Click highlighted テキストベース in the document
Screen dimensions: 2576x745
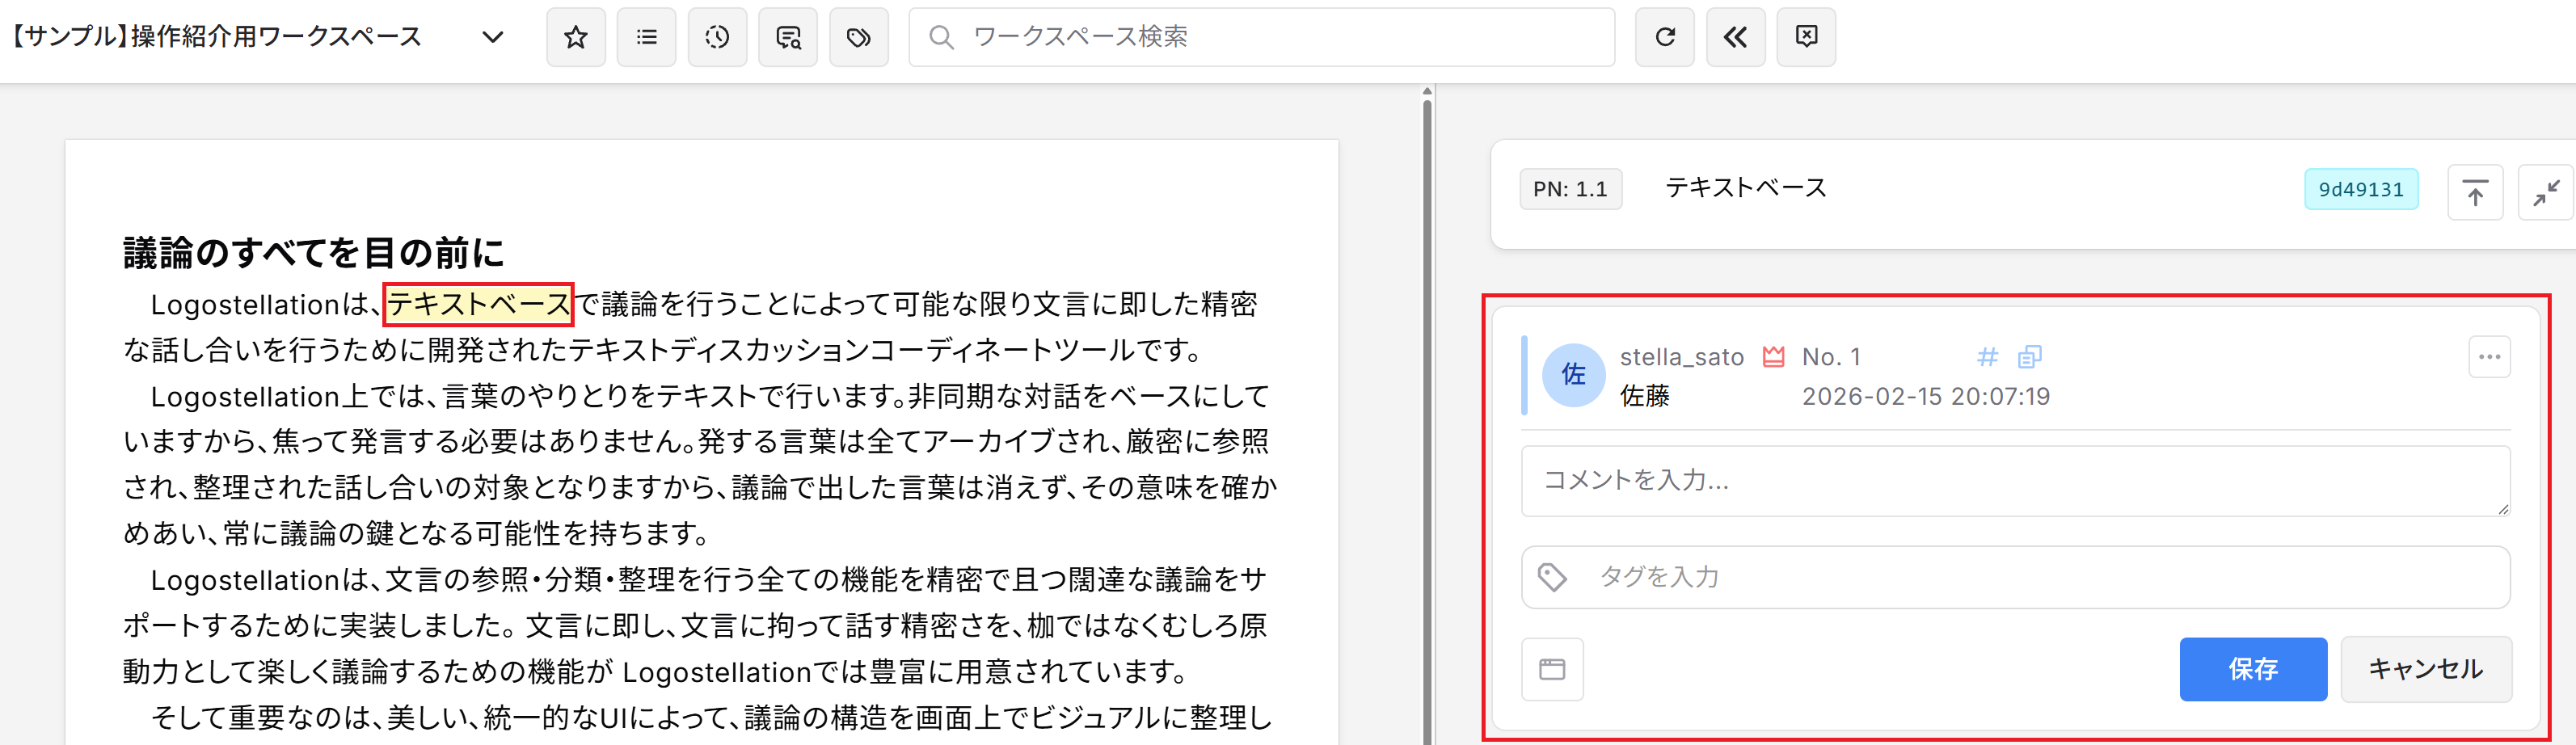478,304
